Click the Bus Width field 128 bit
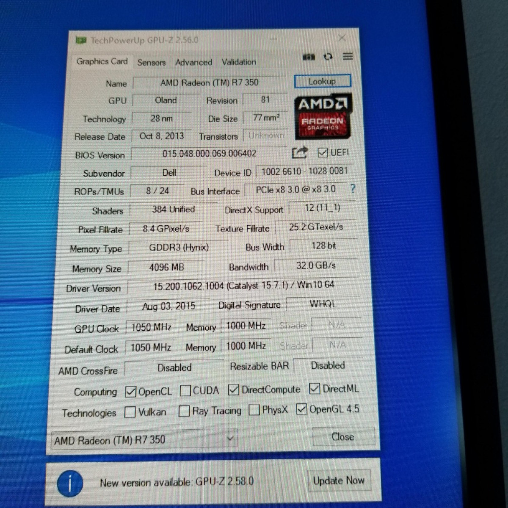This screenshot has width=508, height=508. pyautogui.click(x=324, y=246)
